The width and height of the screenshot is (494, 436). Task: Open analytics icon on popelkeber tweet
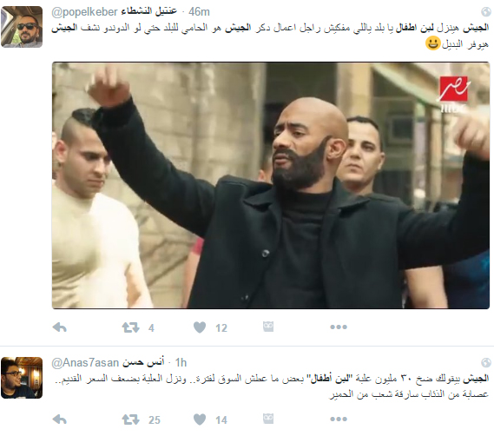268,327
